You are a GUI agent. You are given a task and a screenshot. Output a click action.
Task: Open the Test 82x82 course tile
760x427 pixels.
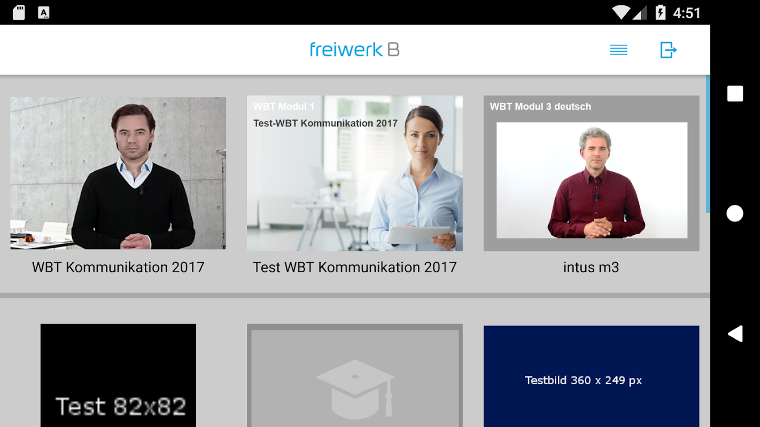pos(118,375)
